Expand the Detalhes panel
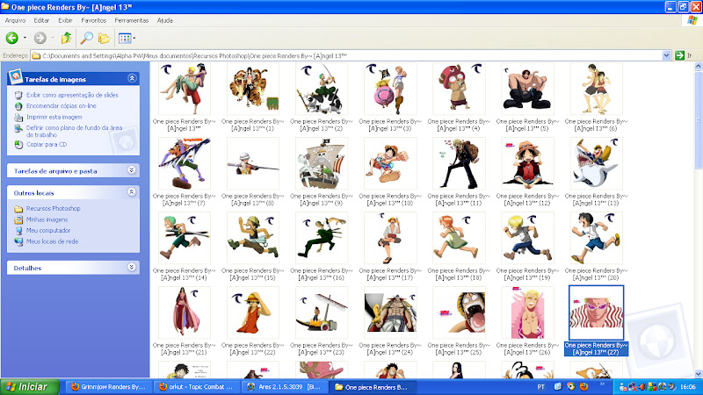Viewport: 703px width, 395px height. point(131,268)
